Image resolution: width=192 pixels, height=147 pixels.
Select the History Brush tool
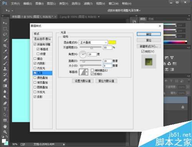(x=5, y=74)
